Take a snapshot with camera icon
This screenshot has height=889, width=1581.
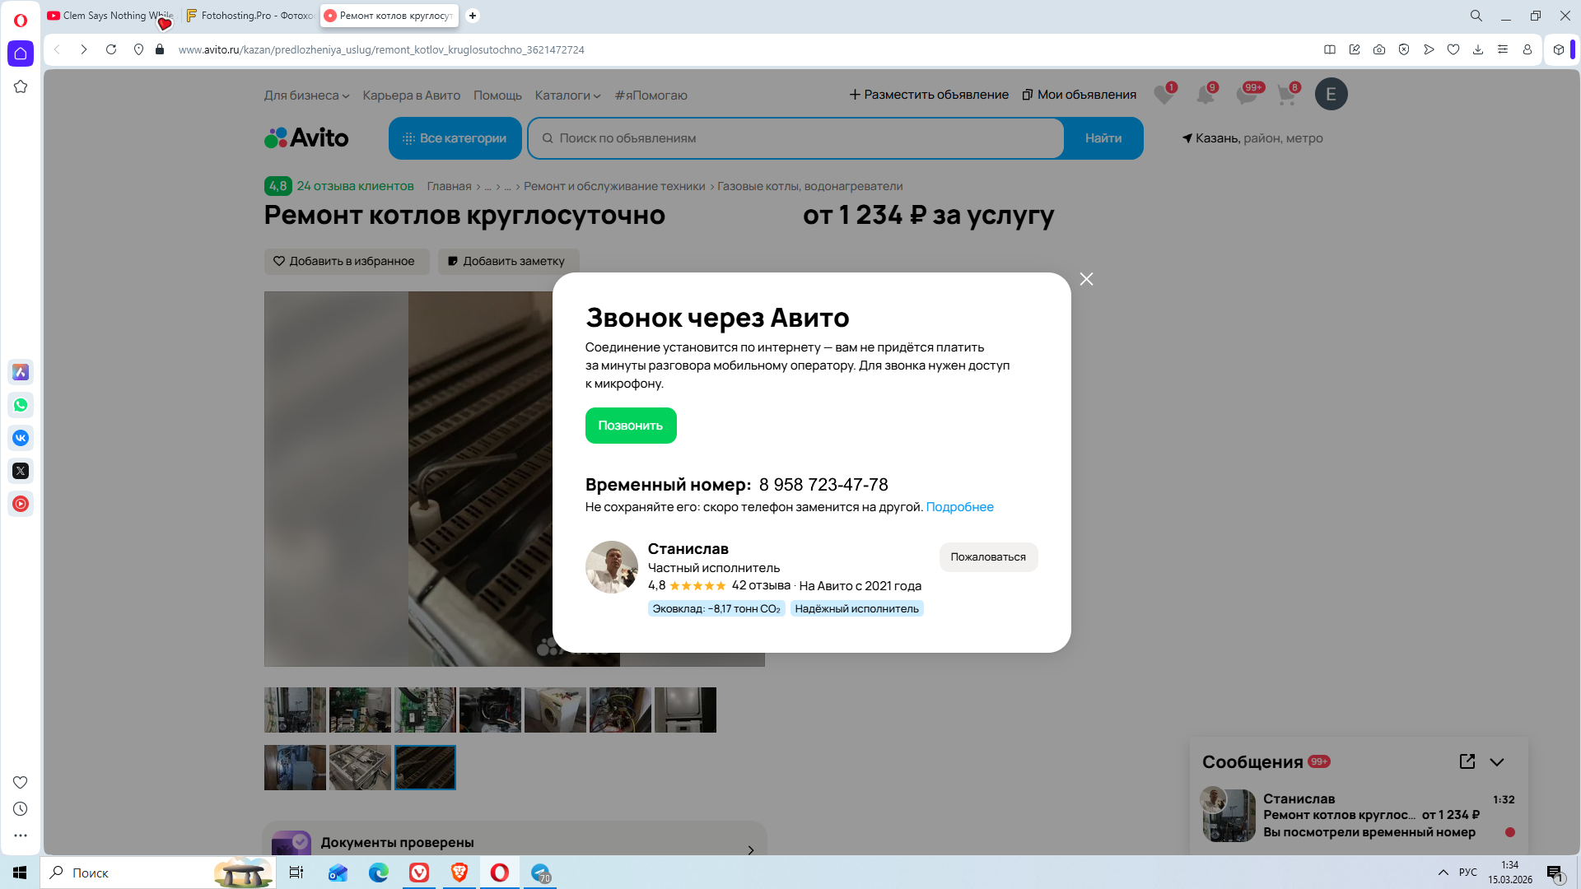point(1379,49)
